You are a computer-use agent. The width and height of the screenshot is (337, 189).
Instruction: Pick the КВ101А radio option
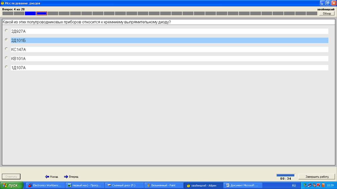click(6, 58)
